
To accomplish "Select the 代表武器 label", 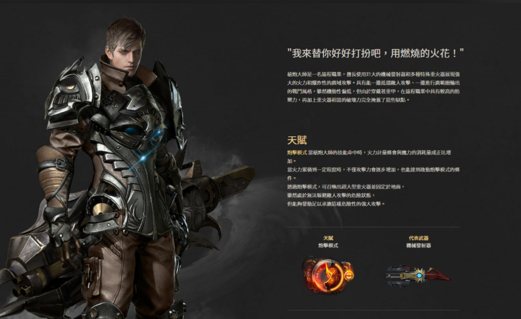I will coord(418,238).
